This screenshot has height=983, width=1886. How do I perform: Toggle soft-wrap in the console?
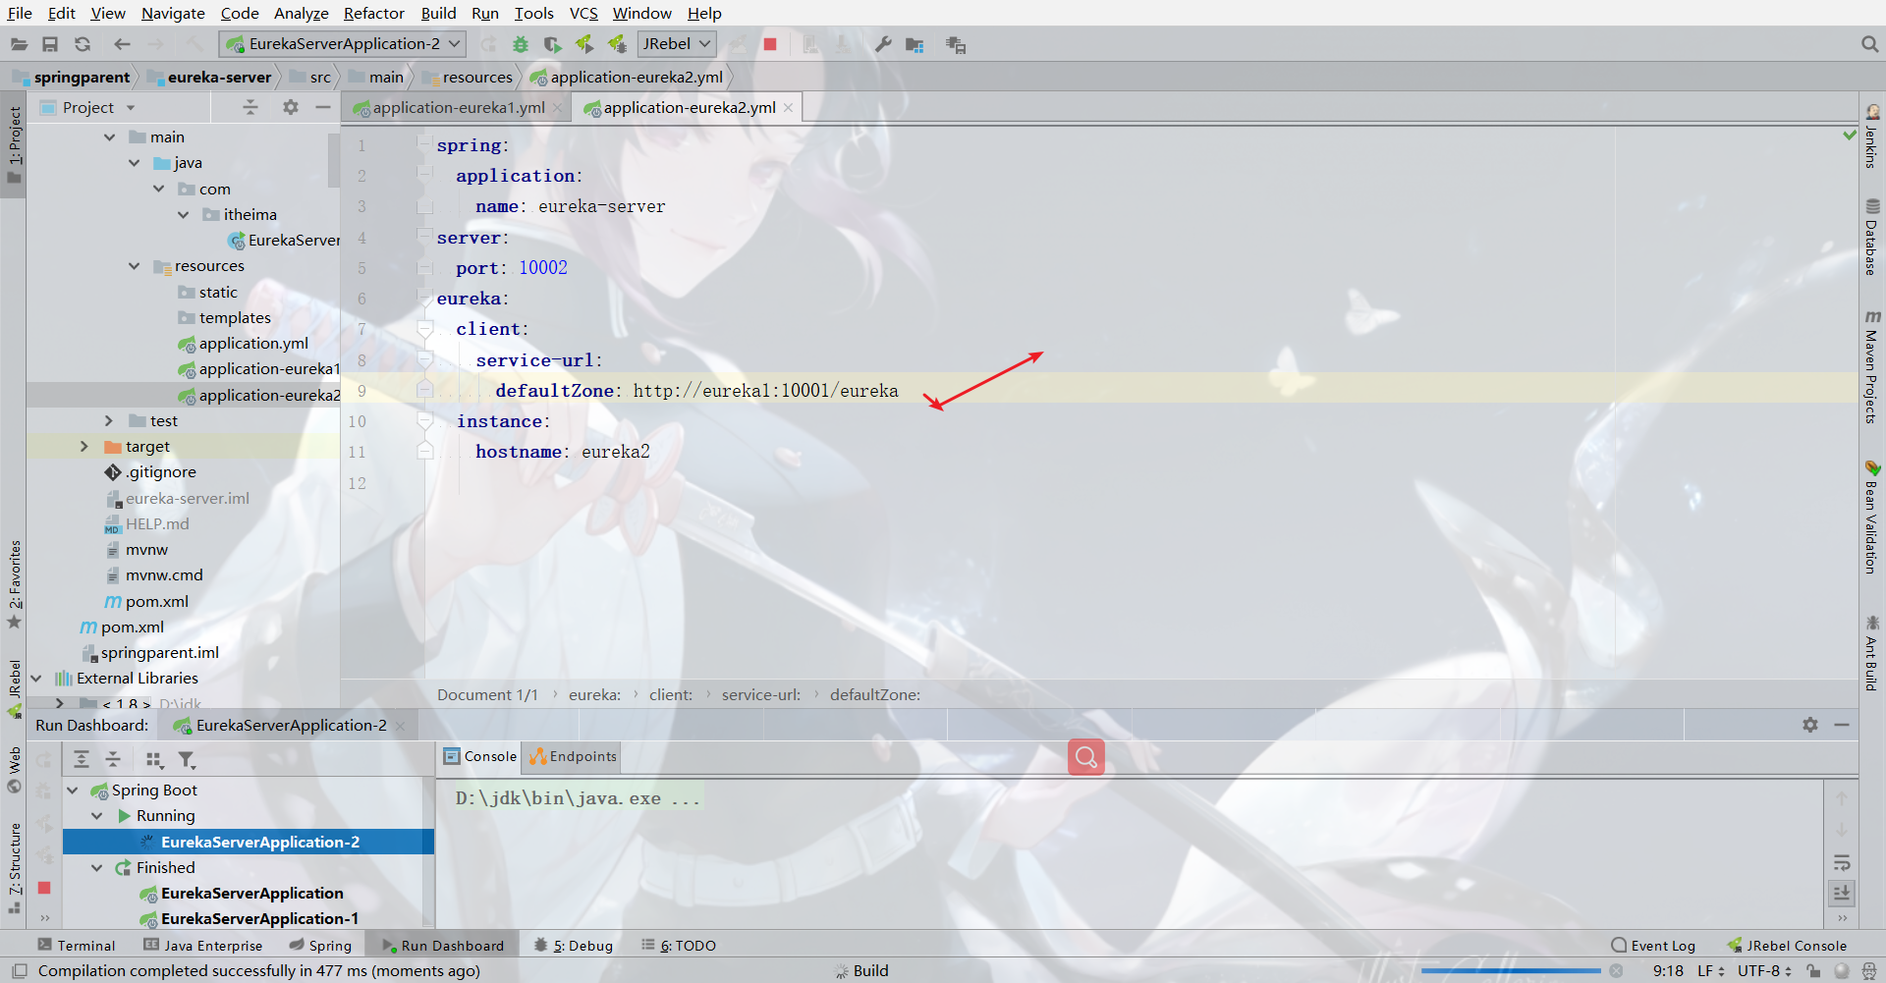(x=1842, y=863)
